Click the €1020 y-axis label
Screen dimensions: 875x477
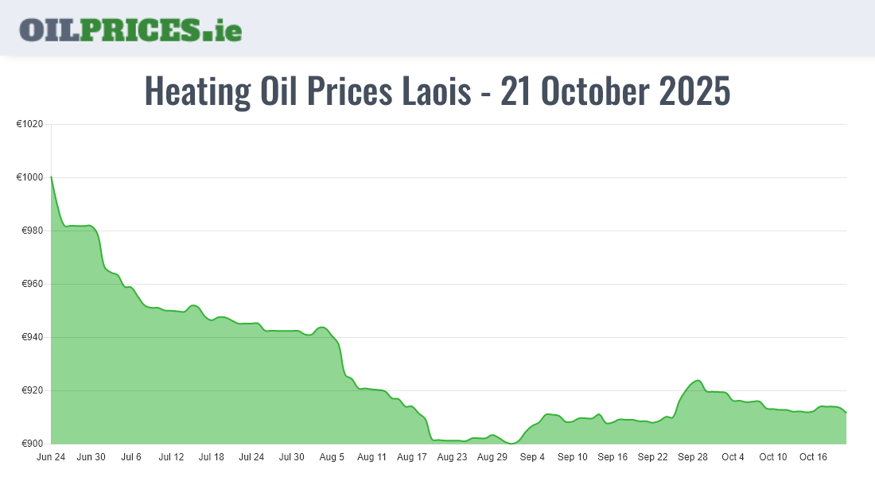32,124
